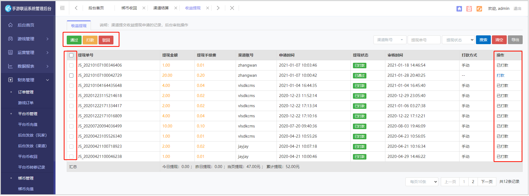The width and height of the screenshot is (529, 196).
Task: Click the blue home icon beside the welcome text
Action: [x=459, y=9]
